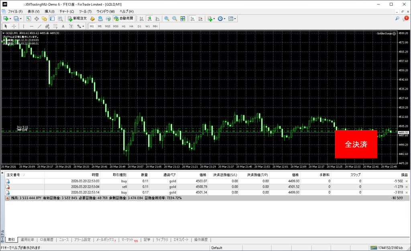Expand the chart templates dropdown

click(x=235, y=18)
